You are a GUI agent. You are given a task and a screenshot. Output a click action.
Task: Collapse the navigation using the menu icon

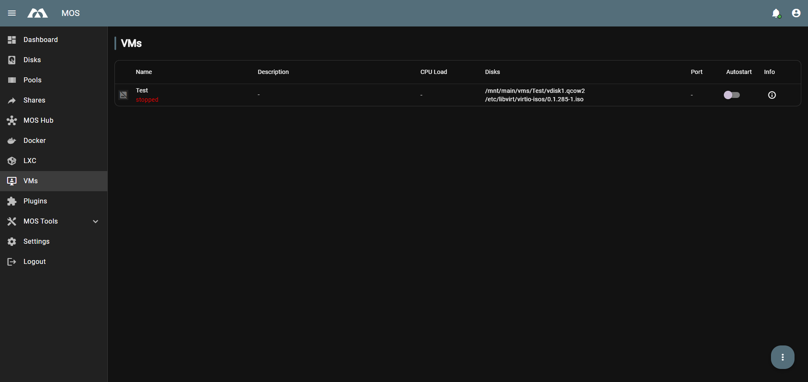(12, 13)
